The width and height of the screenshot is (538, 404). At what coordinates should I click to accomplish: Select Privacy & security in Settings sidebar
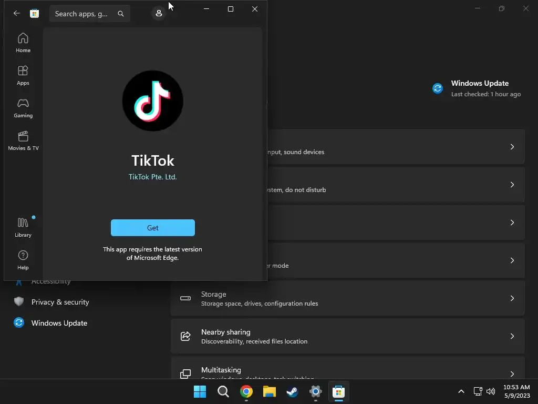tap(60, 302)
